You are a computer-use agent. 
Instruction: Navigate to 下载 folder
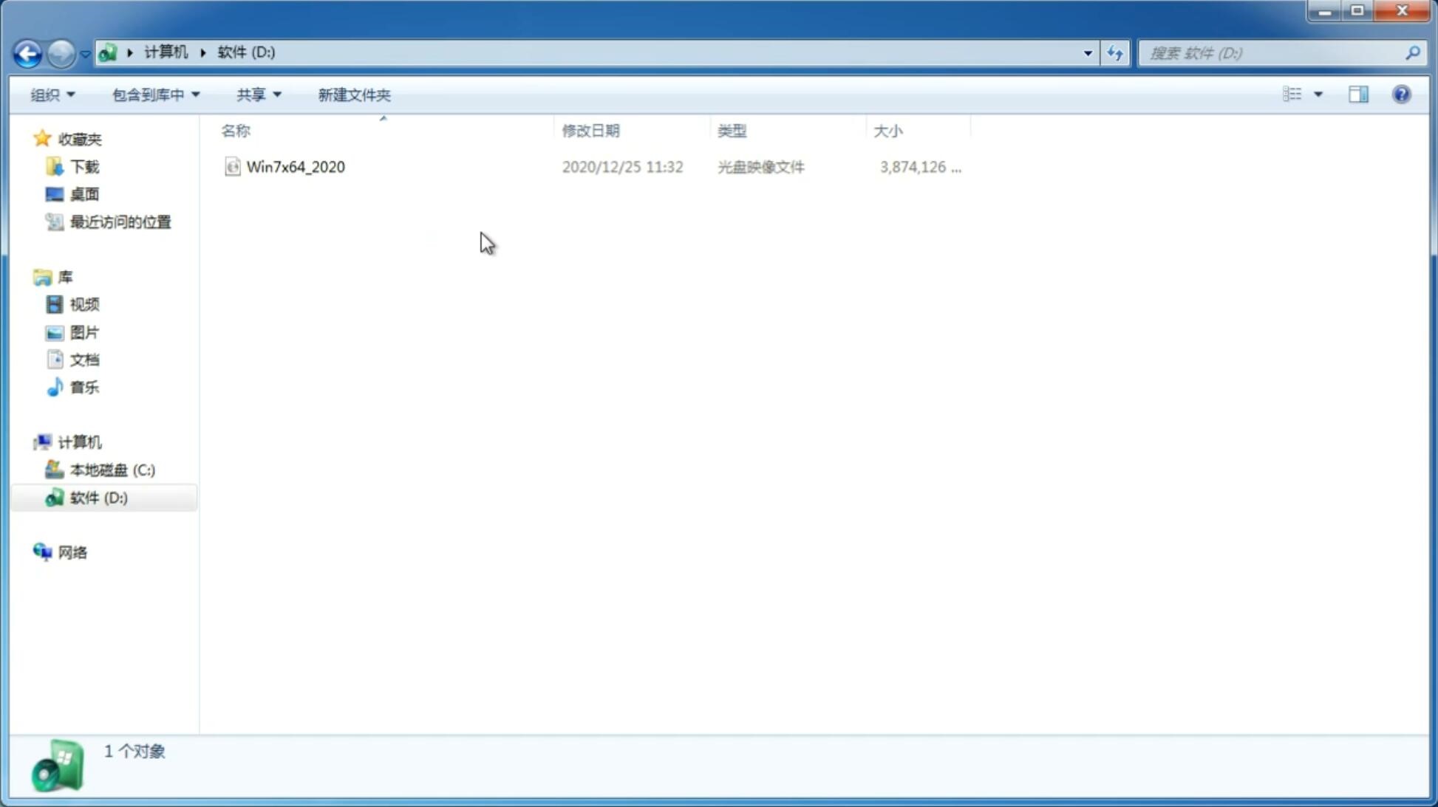(84, 165)
